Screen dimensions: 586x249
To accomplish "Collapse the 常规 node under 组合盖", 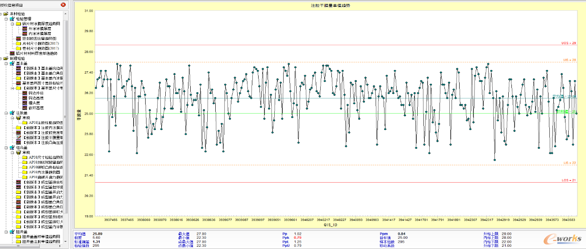I will 12,152.
